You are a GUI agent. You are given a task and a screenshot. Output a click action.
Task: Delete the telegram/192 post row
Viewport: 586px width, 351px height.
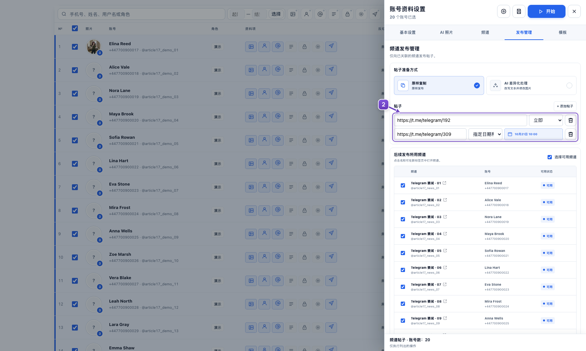[x=570, y=120]
